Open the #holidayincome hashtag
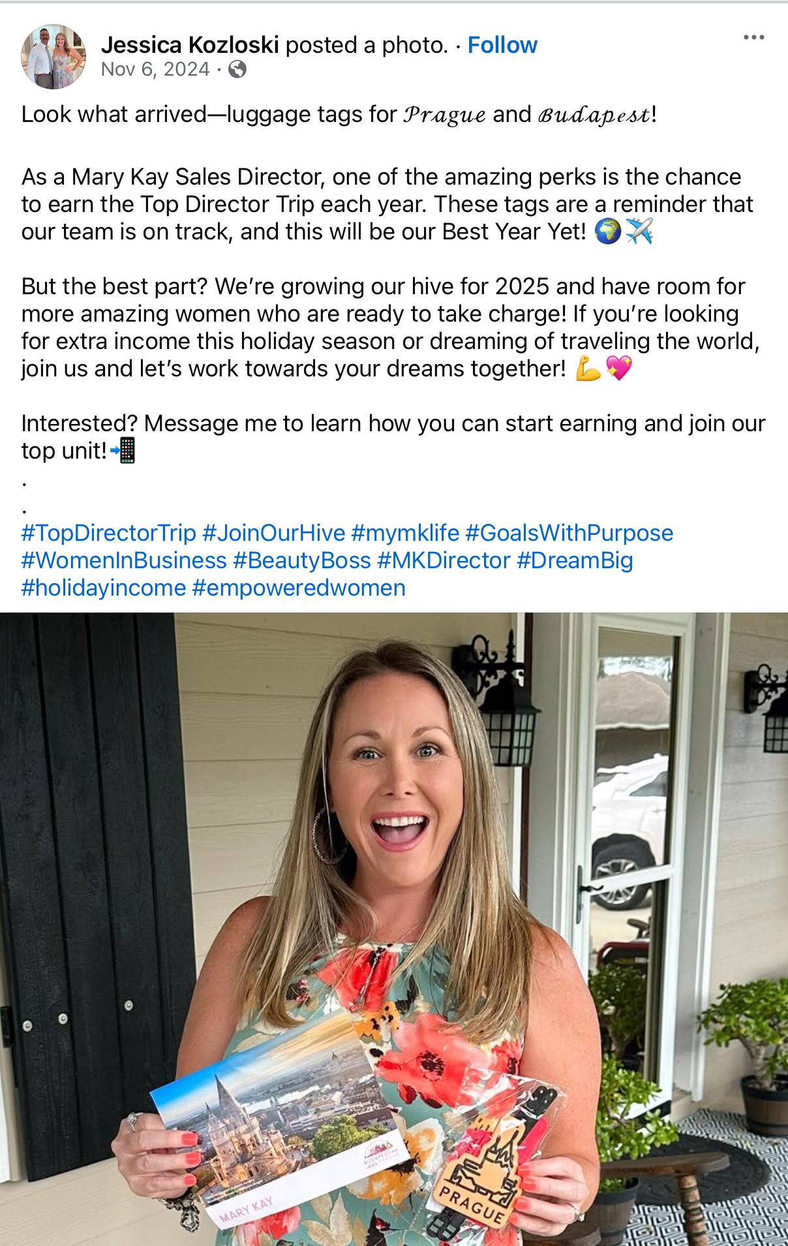 coord(104,588)
